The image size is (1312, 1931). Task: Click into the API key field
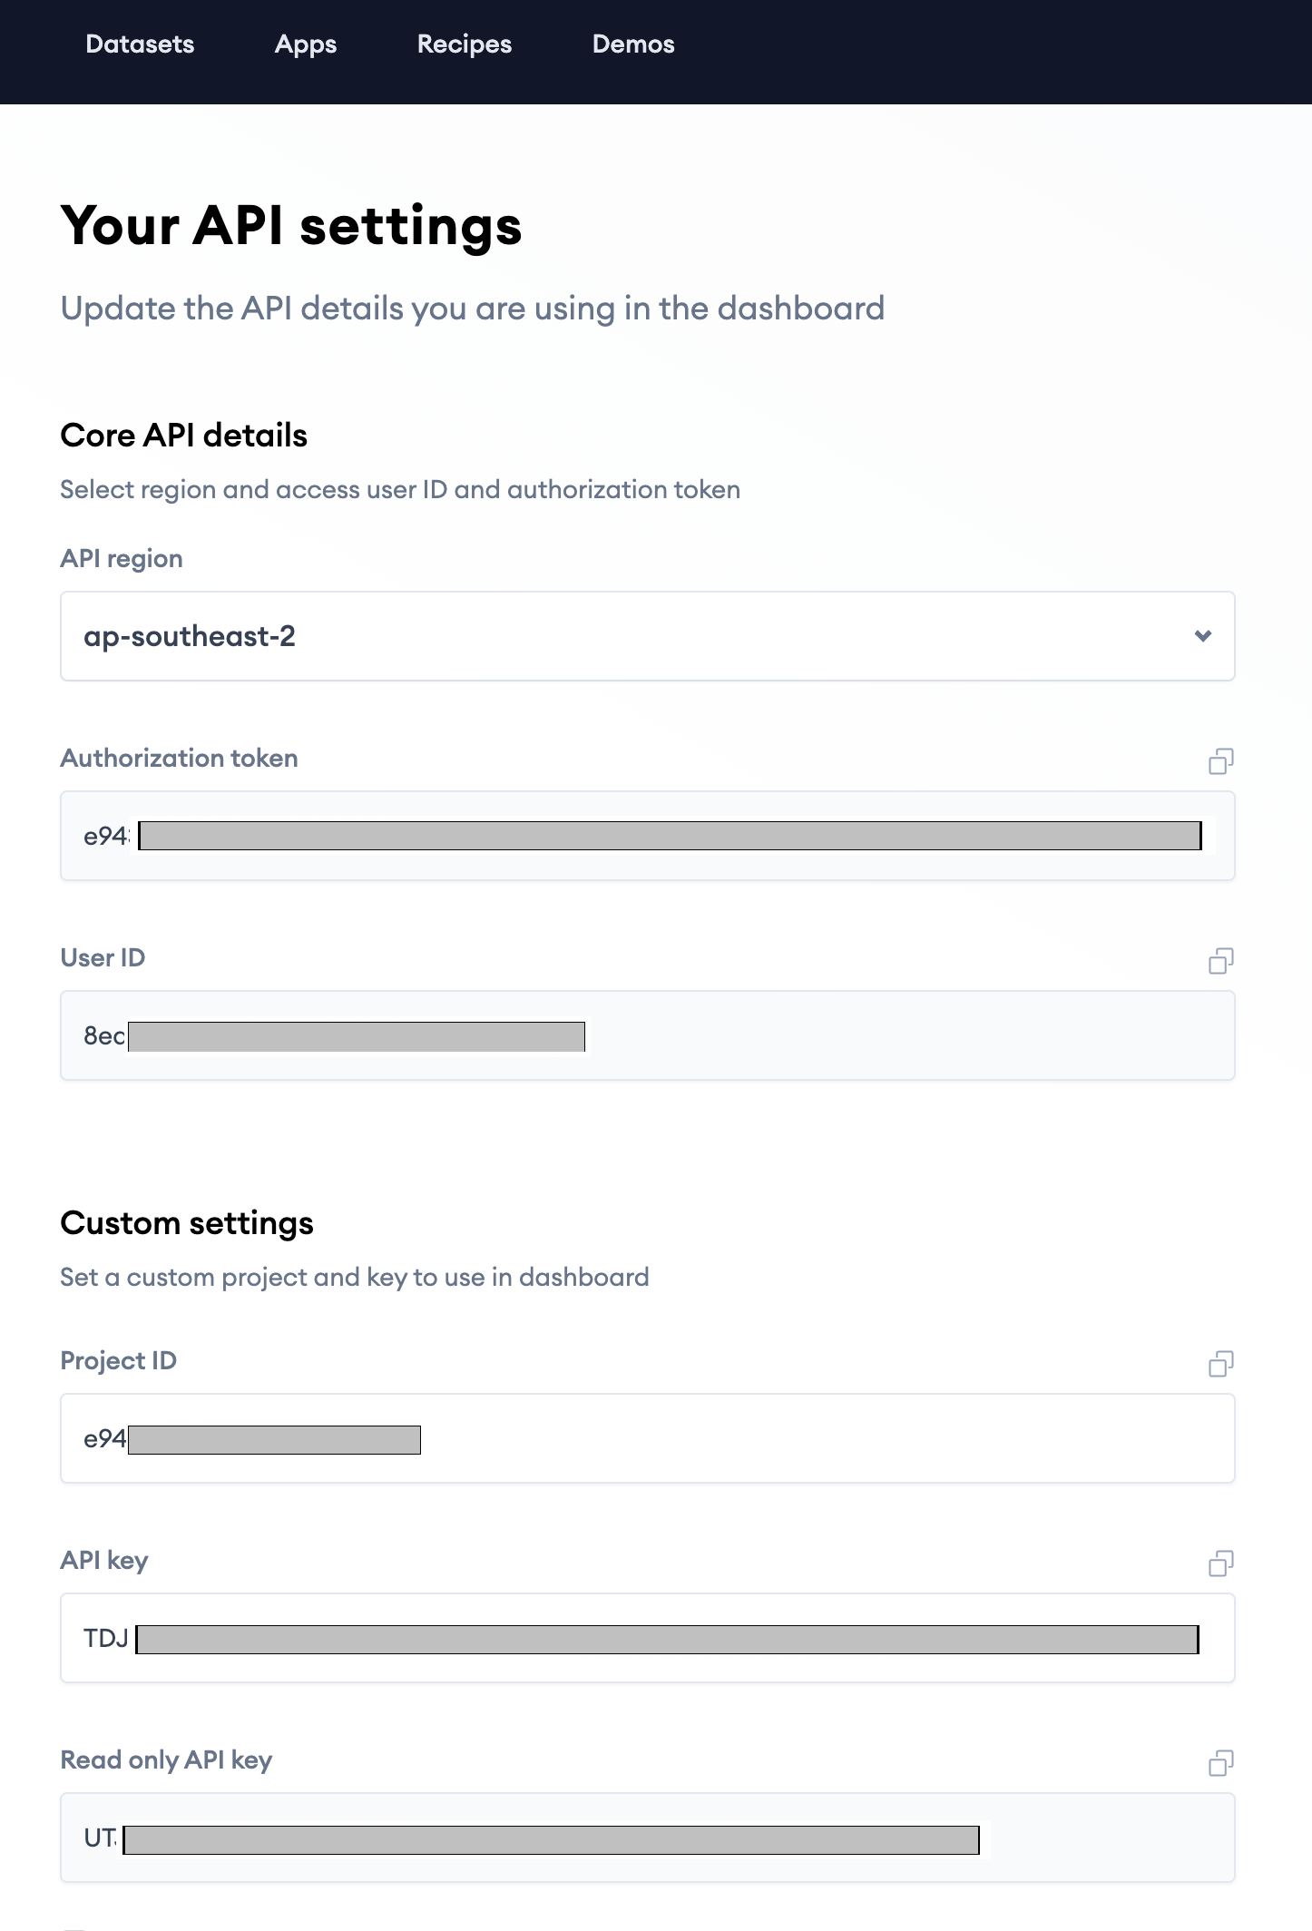[646, 1638]
